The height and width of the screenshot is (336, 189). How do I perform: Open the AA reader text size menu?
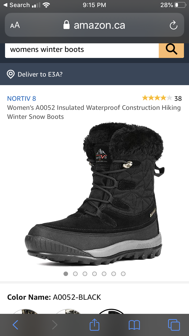point(15,25)
